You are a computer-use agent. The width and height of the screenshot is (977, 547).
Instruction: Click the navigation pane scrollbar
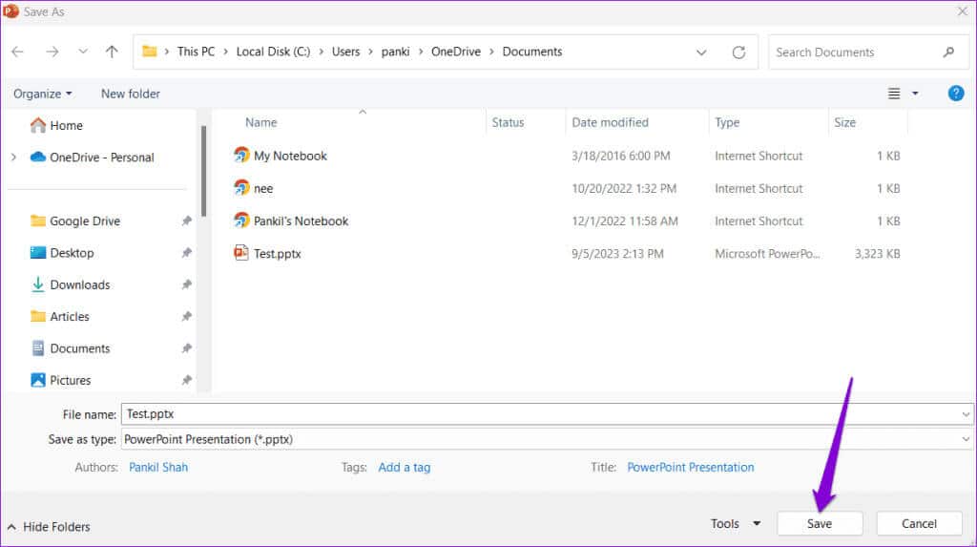coord(203,171)
